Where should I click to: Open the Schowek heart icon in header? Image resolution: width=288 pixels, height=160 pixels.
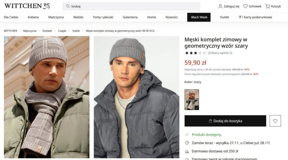point(245,6)
